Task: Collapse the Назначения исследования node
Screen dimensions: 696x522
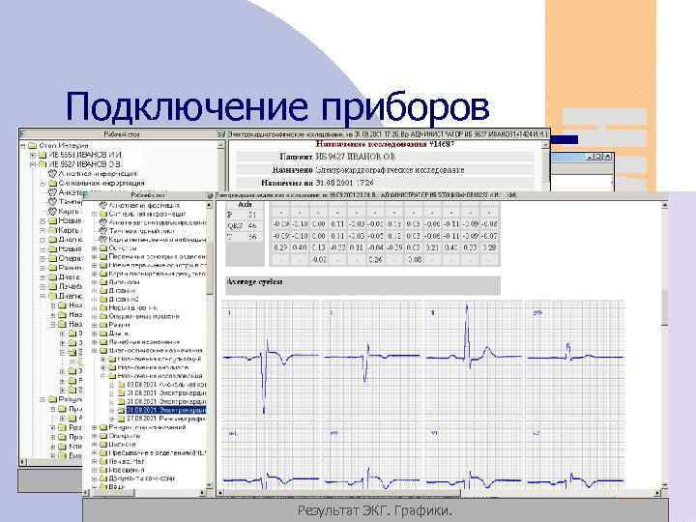Action: [x=103, y=376]
